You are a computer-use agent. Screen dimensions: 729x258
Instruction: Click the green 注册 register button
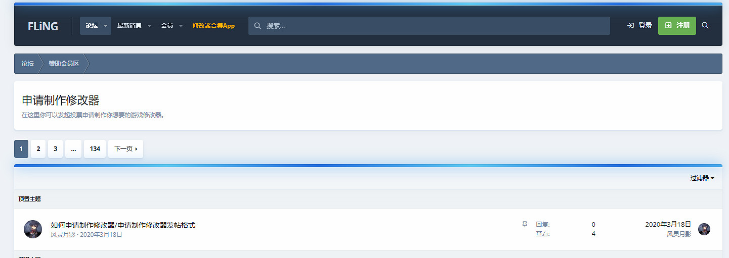coord(677,26)
